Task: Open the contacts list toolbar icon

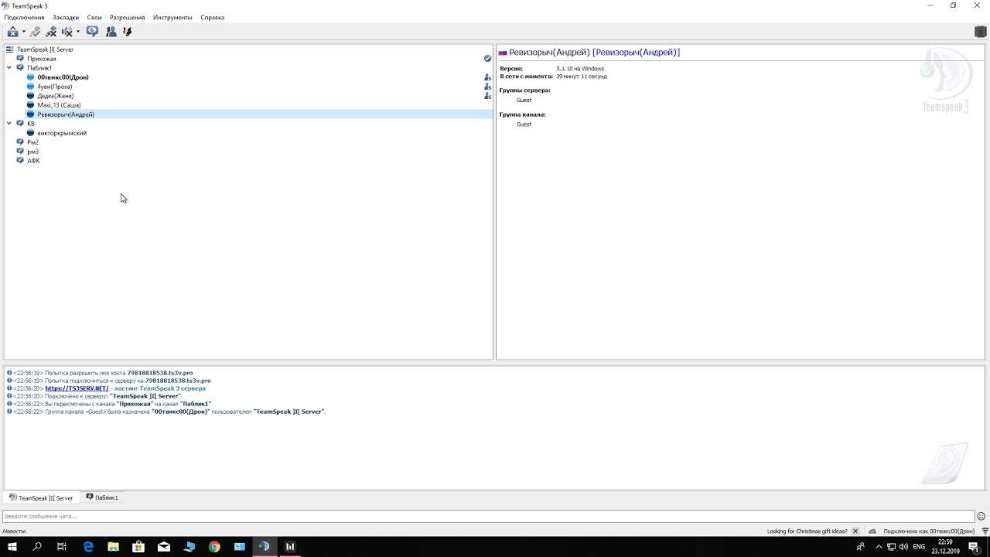Action: (111, 32)
